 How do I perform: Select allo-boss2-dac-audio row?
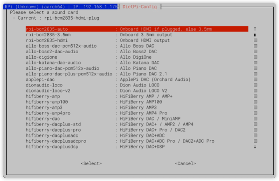(137, 52)
